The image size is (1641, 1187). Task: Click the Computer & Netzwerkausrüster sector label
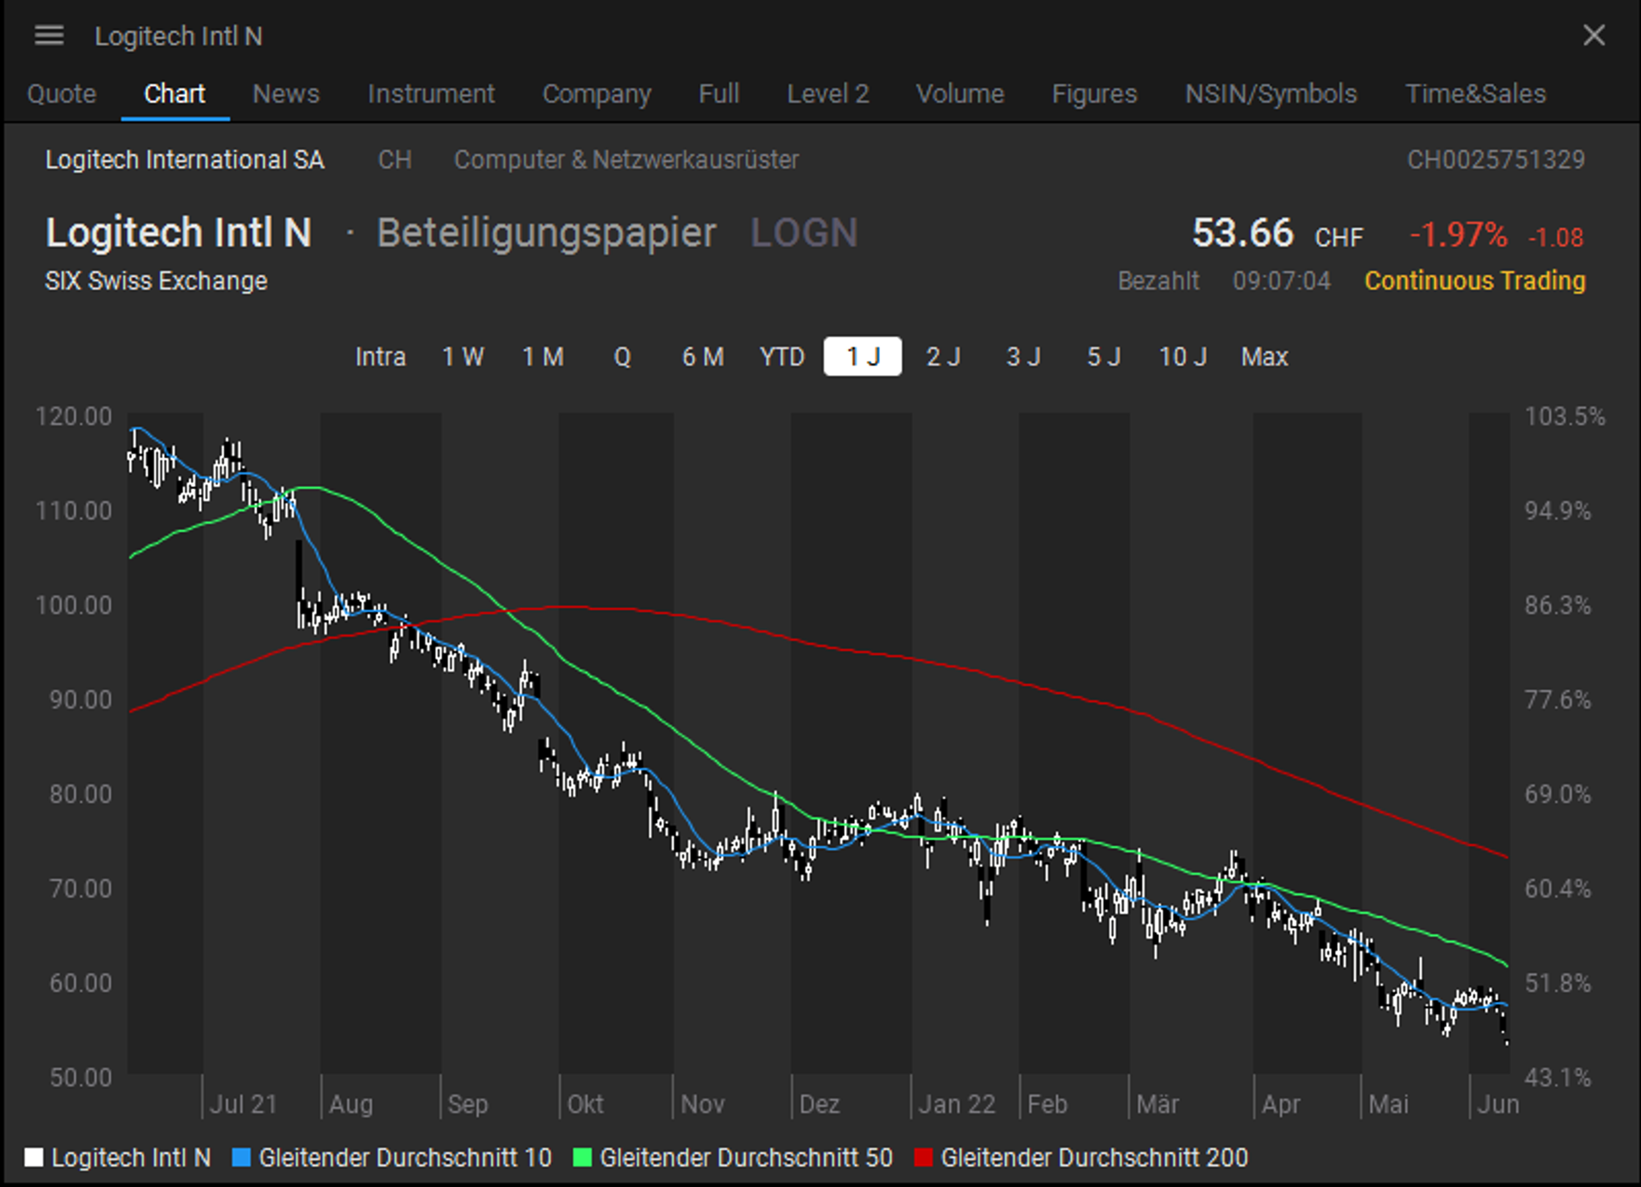626,160
